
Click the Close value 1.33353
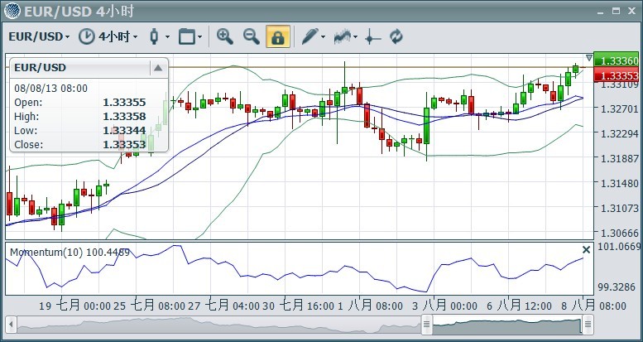pyautogui.click(x=124, y=145)
